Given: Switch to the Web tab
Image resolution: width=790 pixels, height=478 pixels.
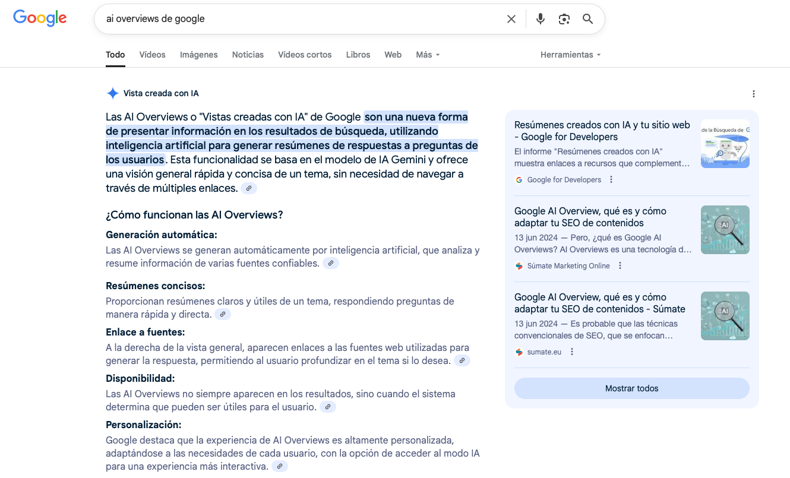Looking at the screenshot, I should (393, 55).
